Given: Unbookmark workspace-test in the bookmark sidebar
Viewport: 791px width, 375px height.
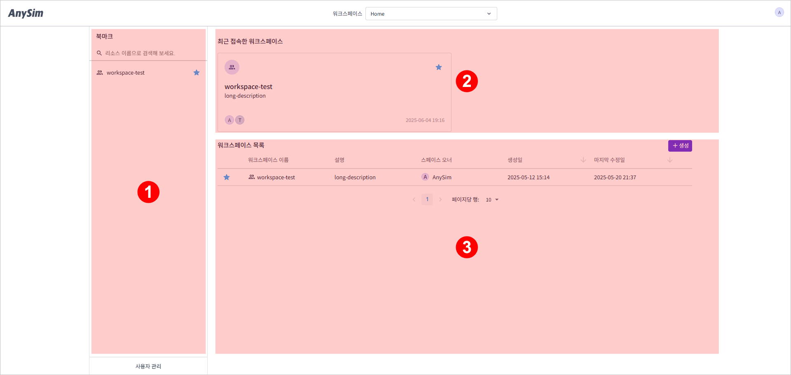Looking at the screenshot, I should click(x=197, y=73).
